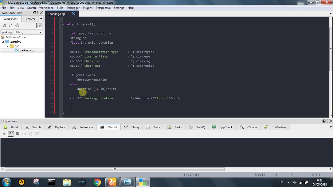Viewport: 333px width, 187px height.
Task: Switch to the Workspace tab
Action: [11, 19]
